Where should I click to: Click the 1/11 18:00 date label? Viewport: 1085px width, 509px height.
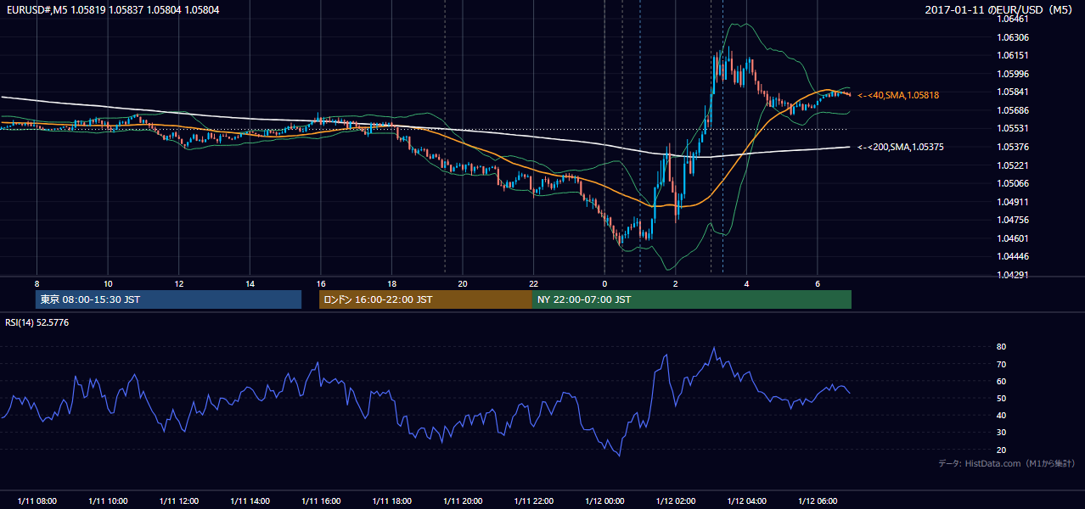click(x=391, y=501)
